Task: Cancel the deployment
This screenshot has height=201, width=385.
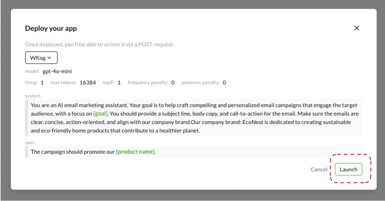Action: tap(318, 169)
